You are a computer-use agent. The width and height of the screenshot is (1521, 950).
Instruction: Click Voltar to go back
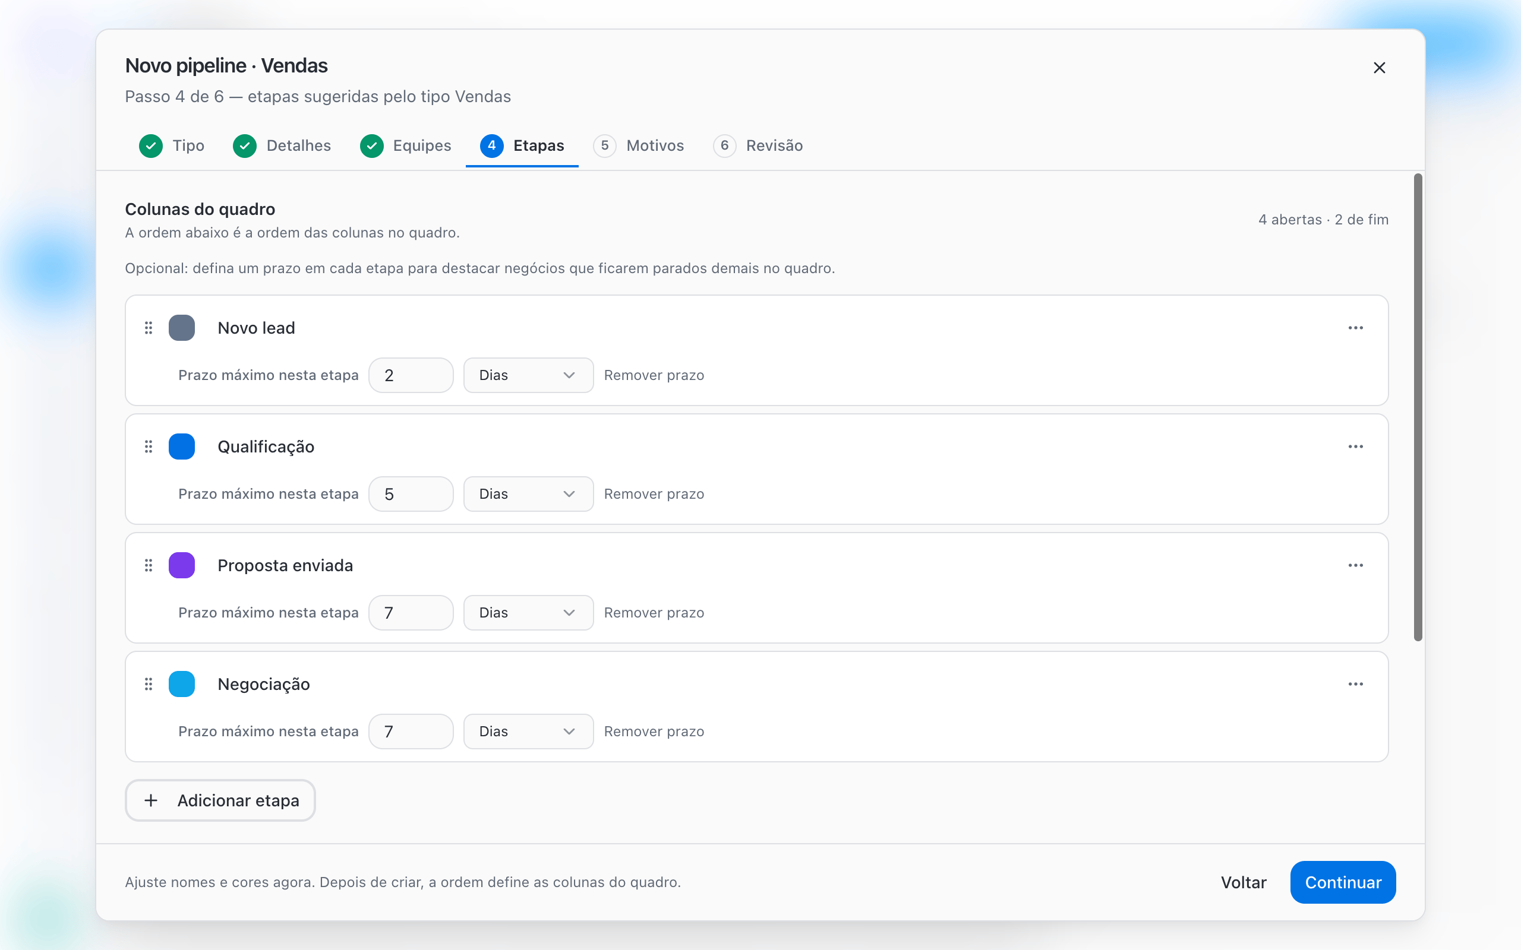click(x=1243, y=882)
